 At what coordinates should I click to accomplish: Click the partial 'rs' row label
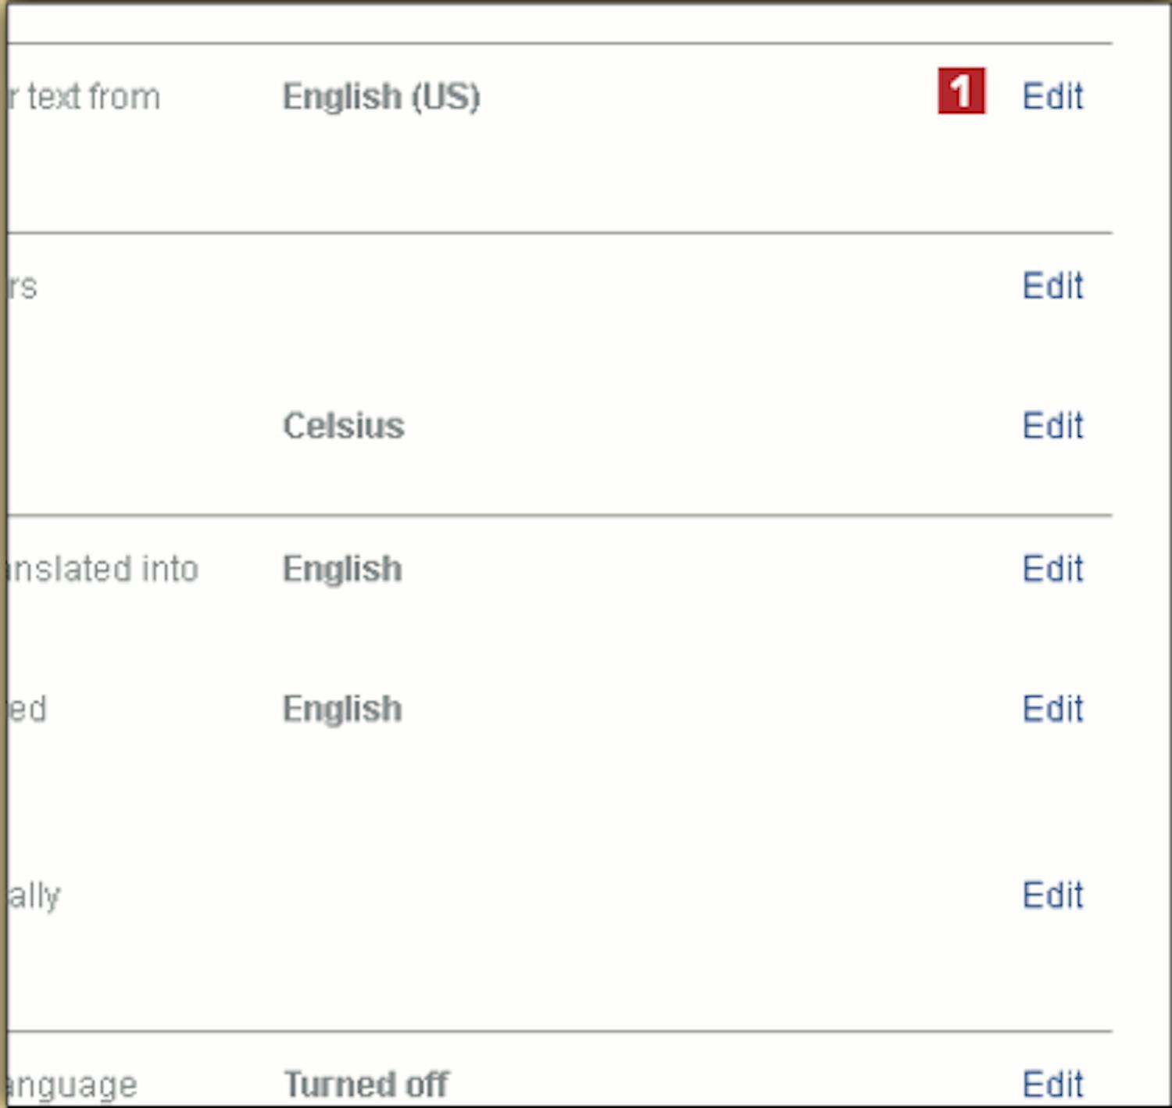point(23,287)
